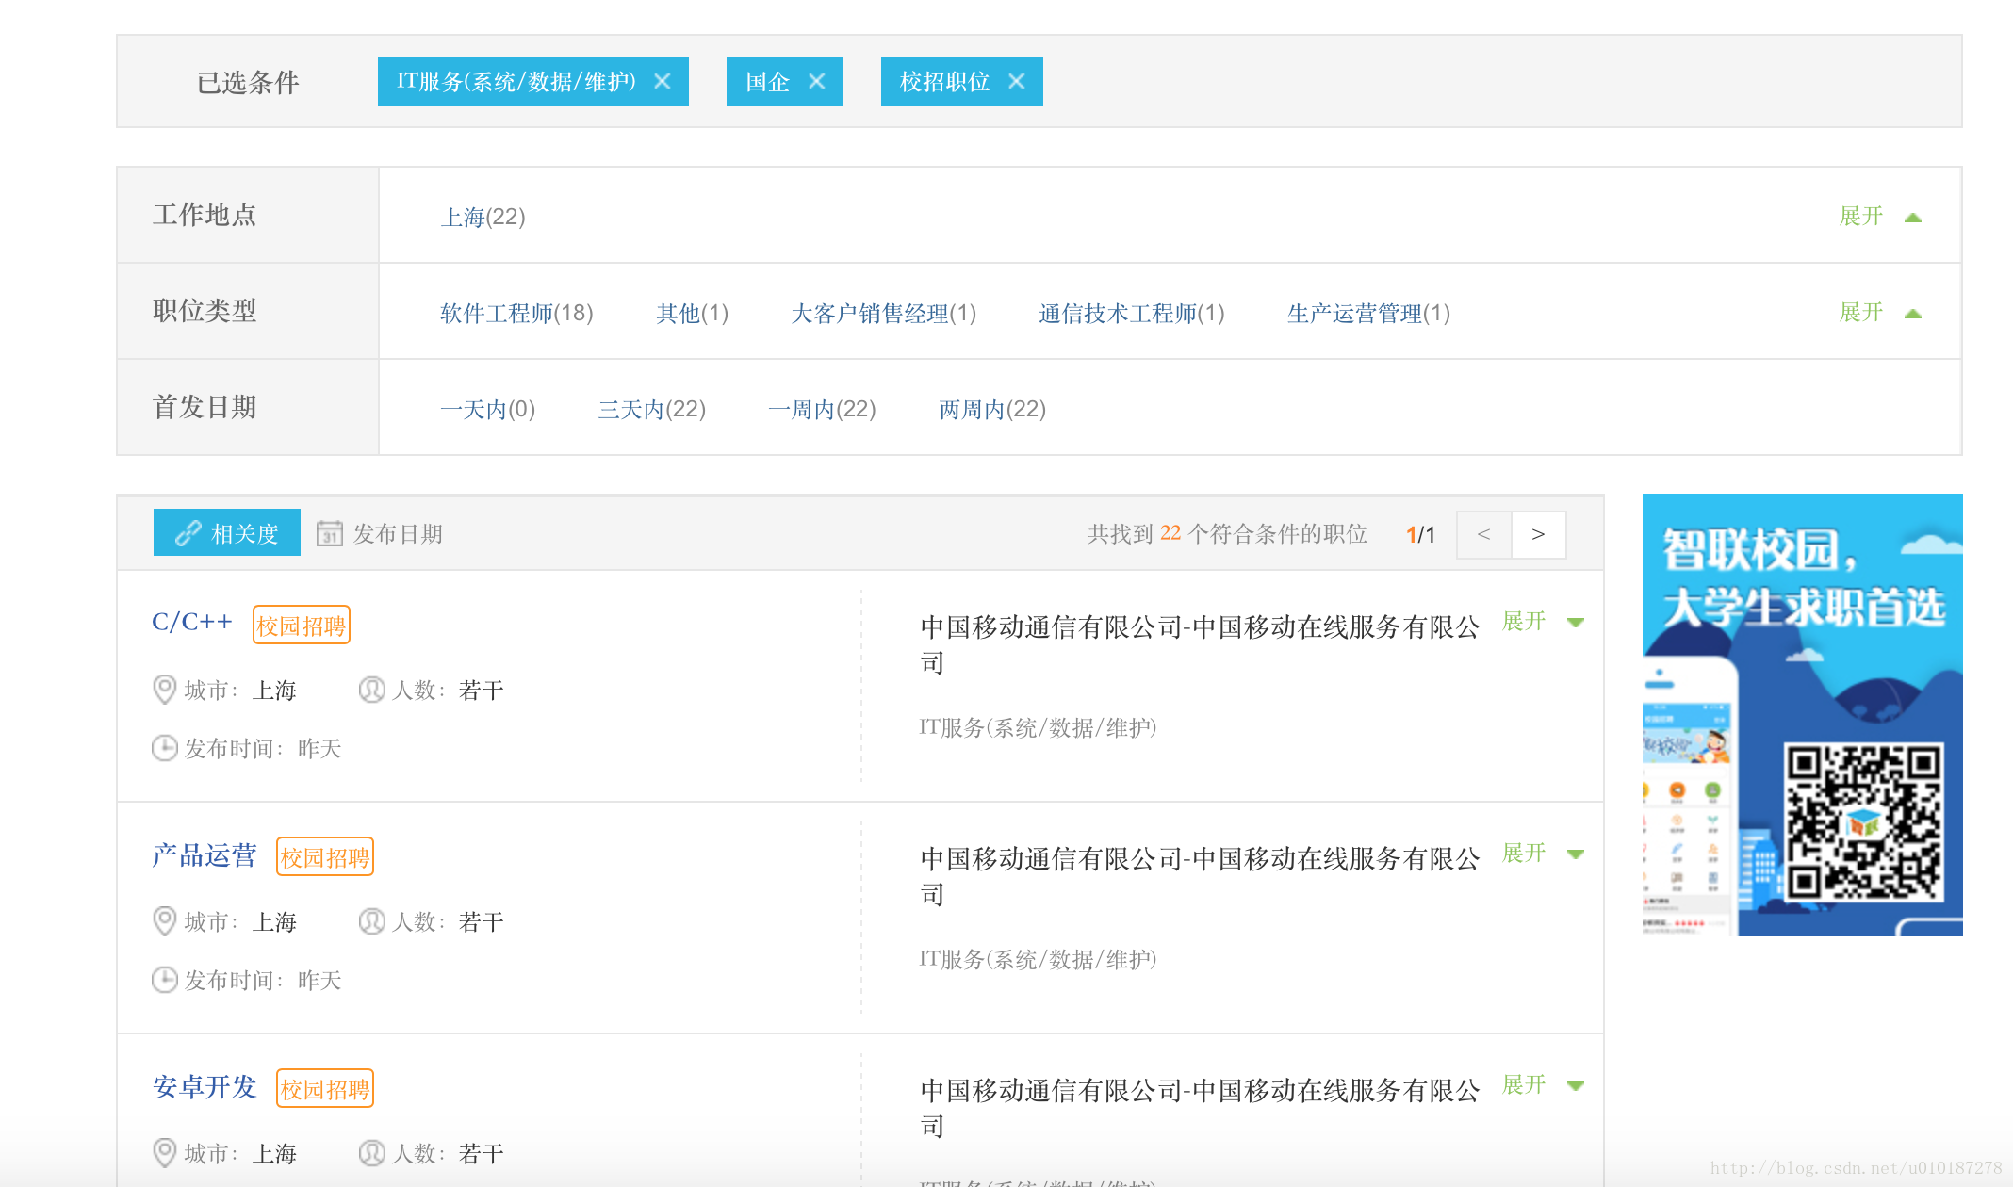The image size is (2013, 1187).
Task: Click clock icon in 产品运营 listing
Action: click(x=165, y=980)
